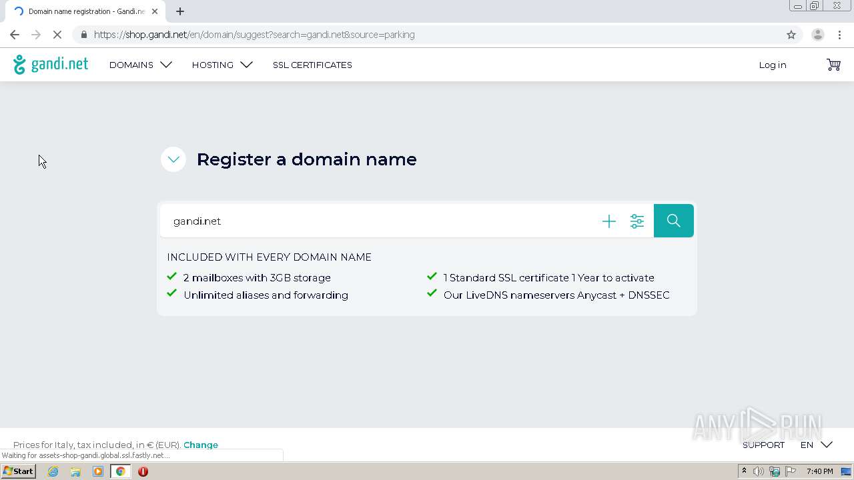Image resolution: width=854 pixels, height=480 pixels.
Task: Click the Log in link
Action: [x=773, y=65]
